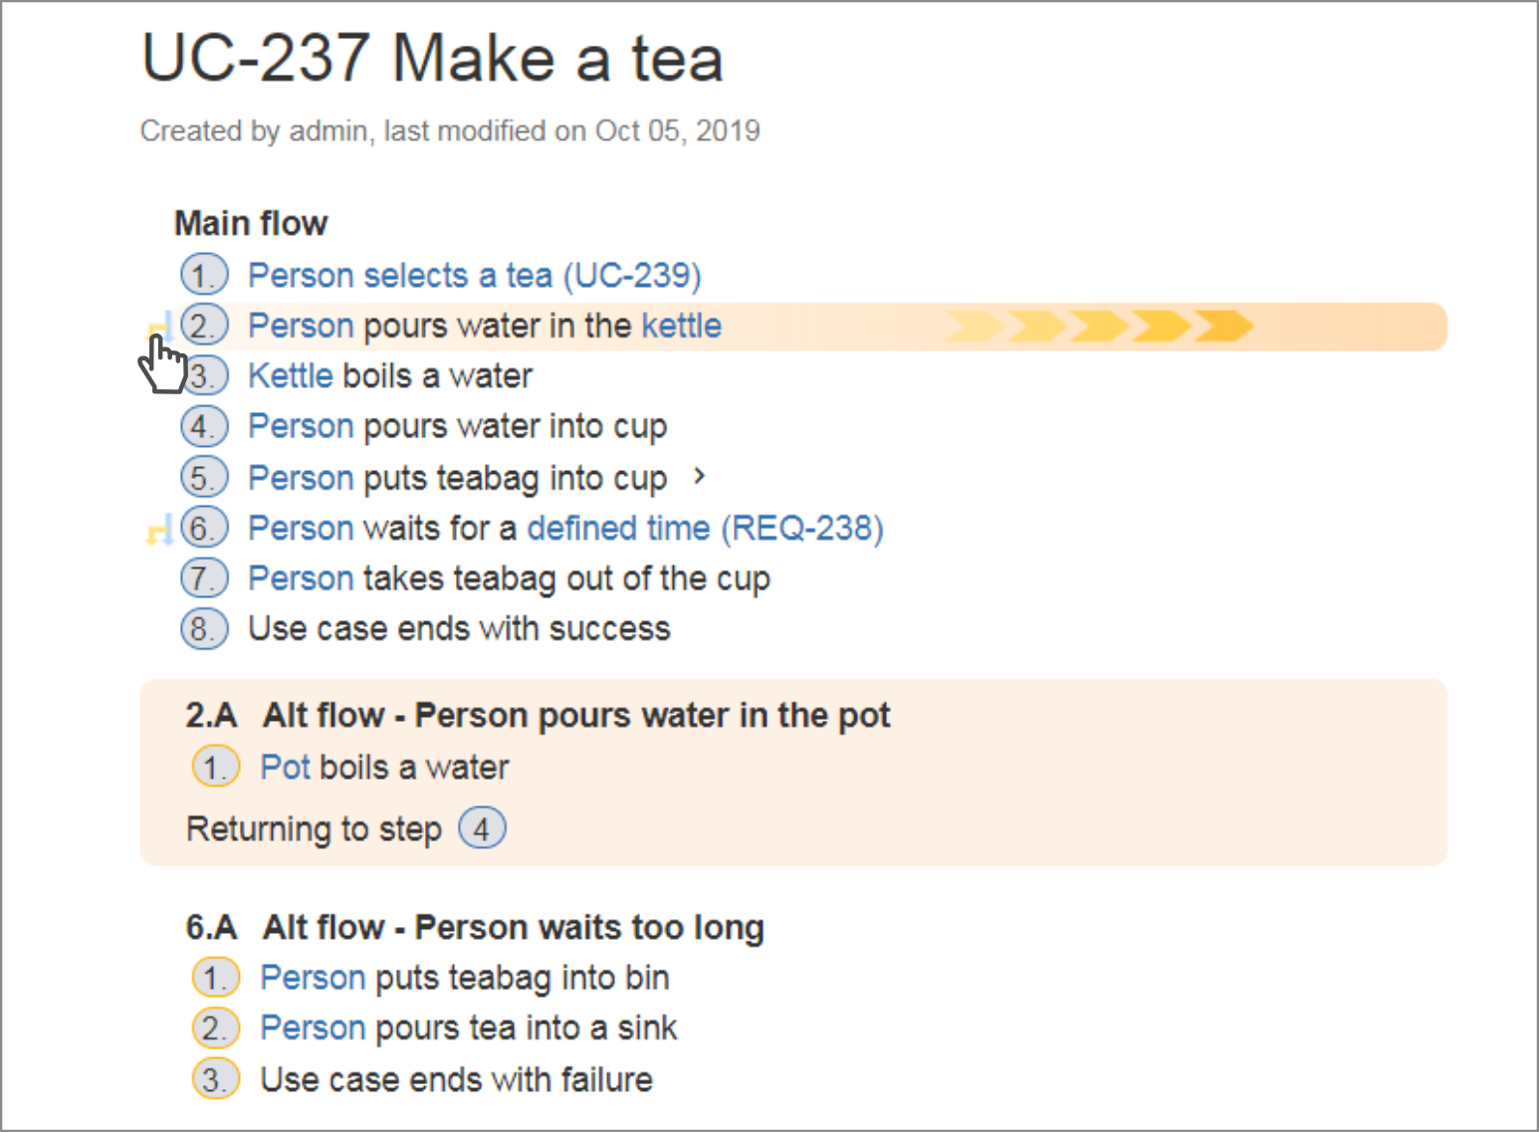Click the alt flow branch icon beside step 2

coord(160,326)
